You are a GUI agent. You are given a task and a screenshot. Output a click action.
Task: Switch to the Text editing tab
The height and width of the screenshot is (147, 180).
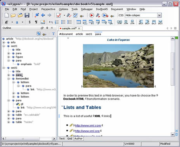click(62, 138)
